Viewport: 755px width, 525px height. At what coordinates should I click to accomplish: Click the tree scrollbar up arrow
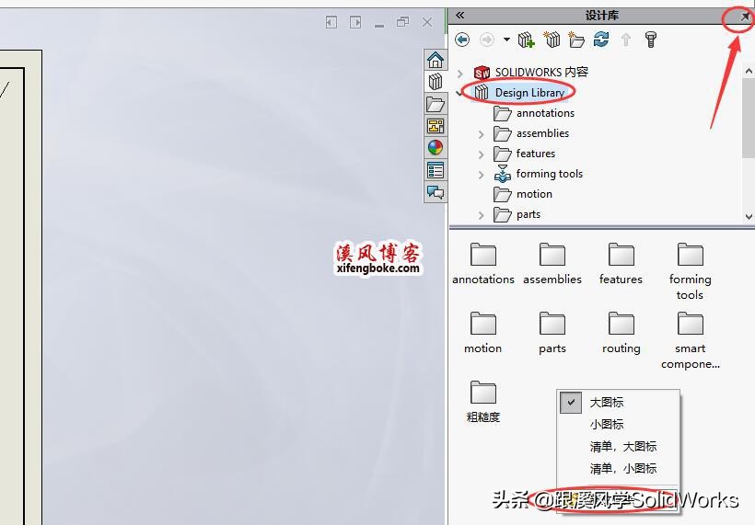(749, 71)
